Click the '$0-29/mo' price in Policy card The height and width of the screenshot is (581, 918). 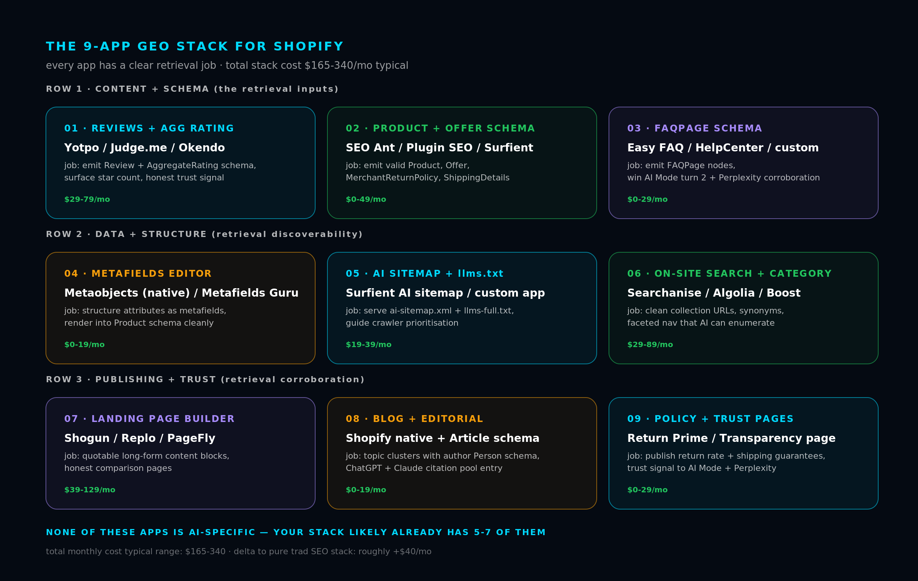click(x=648, y=490)
